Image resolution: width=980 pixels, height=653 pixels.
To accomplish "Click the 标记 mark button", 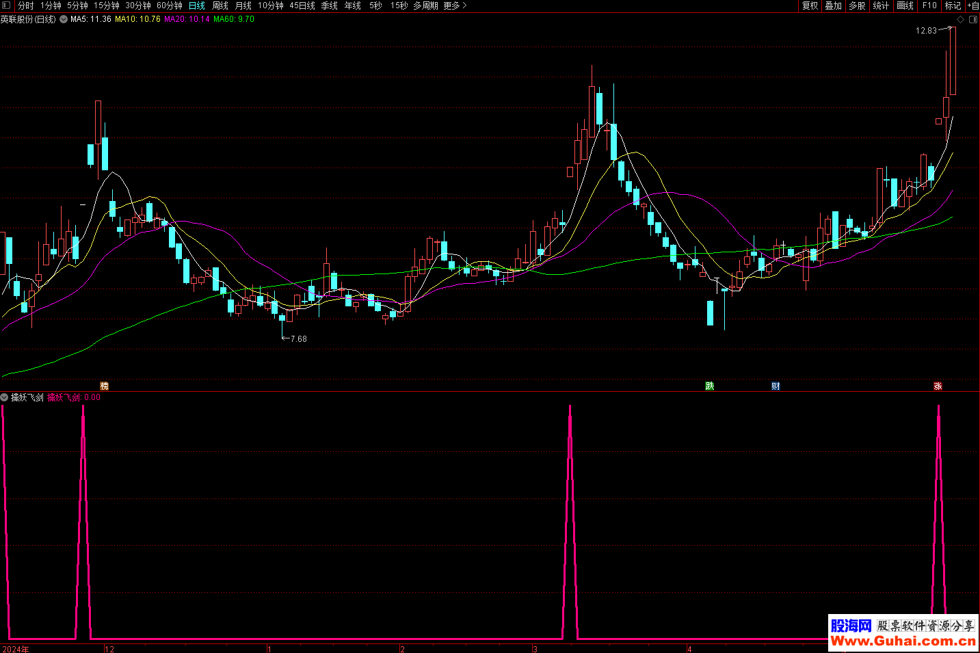I will click(x=953, y=5).
